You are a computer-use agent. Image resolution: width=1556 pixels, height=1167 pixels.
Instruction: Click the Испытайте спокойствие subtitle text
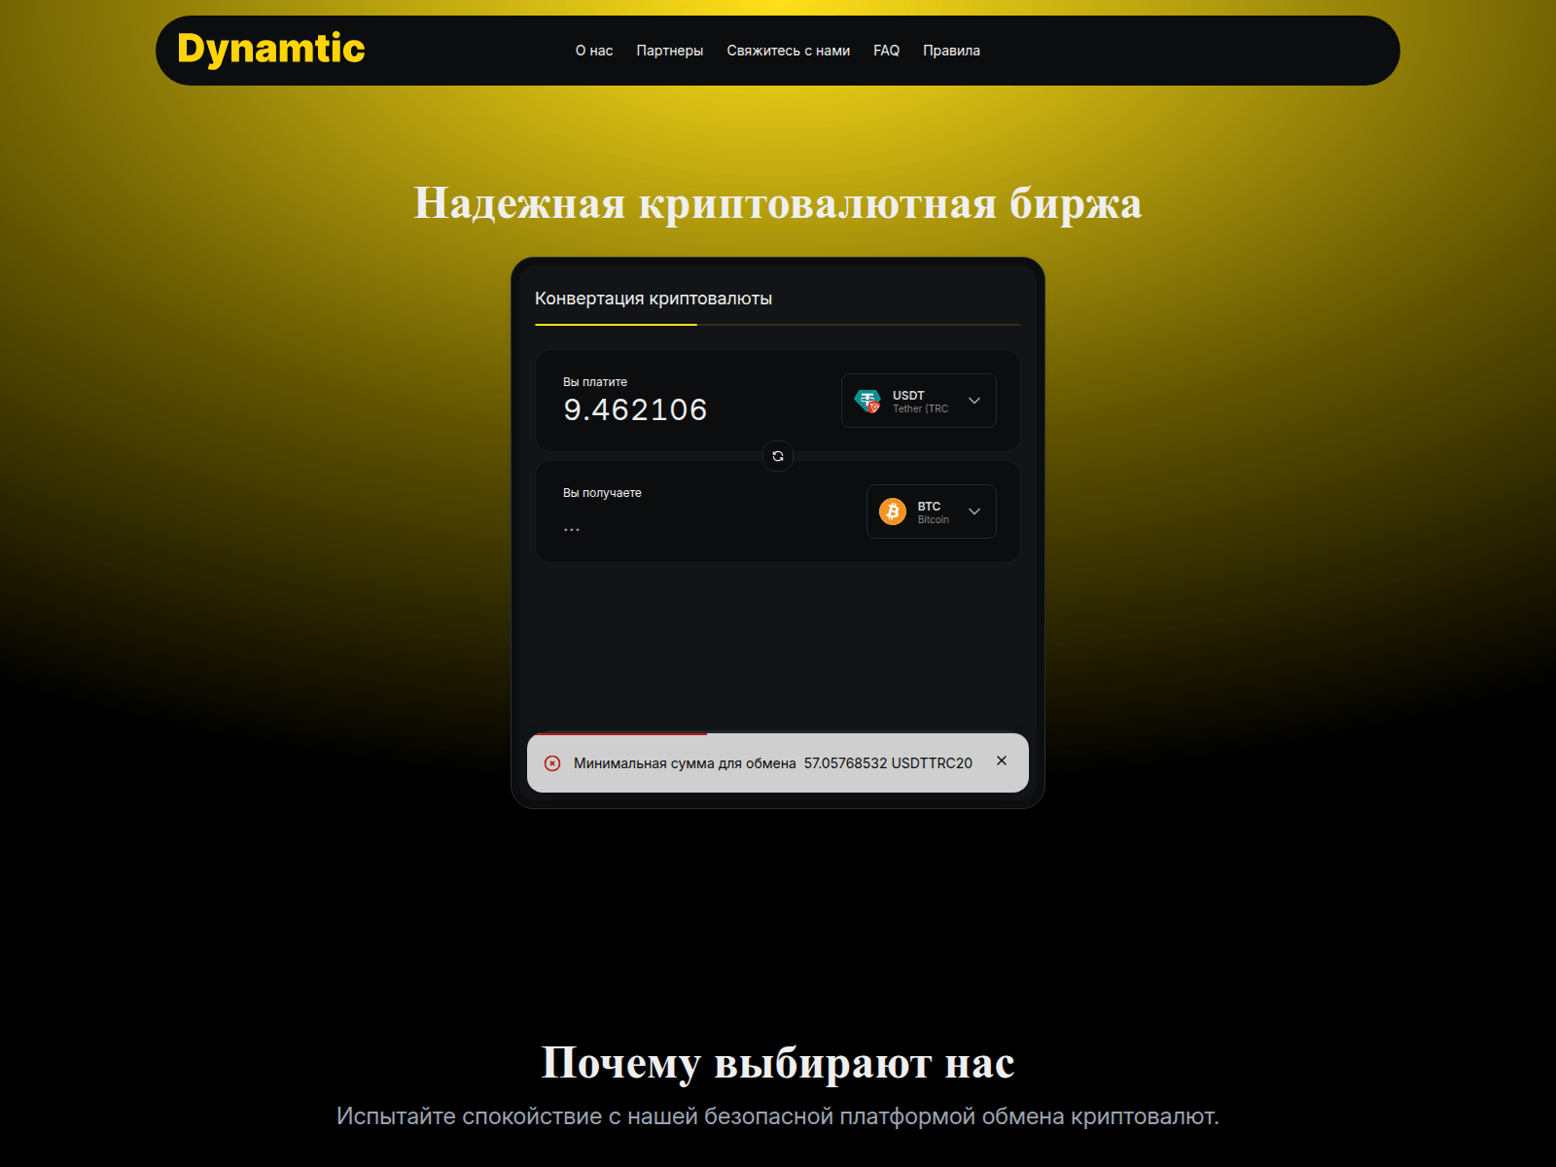(x=778, y=1116)
